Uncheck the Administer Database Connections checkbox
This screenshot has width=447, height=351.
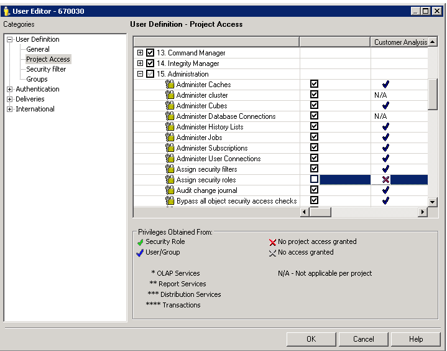pos(314,116)
